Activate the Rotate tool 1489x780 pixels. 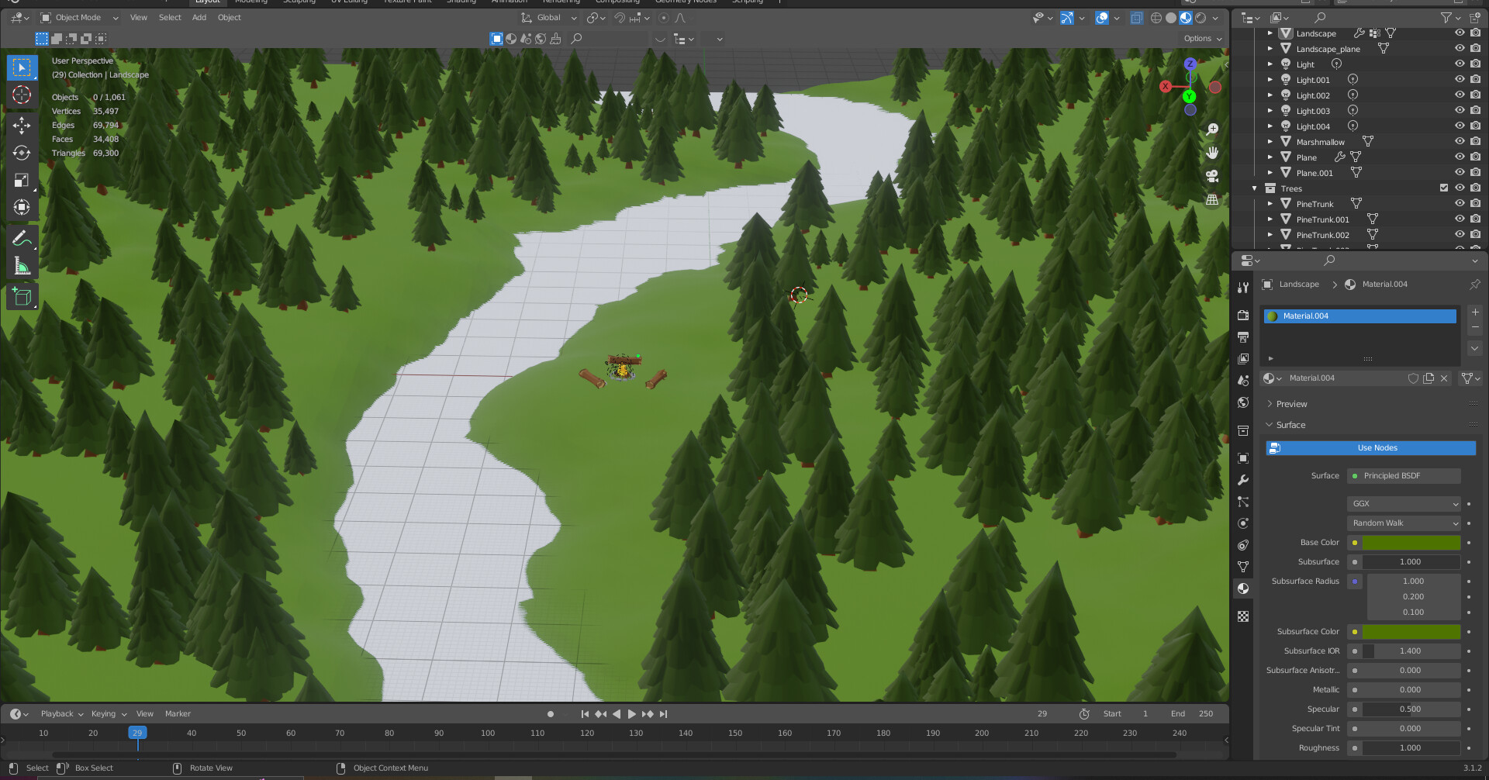tap(22, 153)
